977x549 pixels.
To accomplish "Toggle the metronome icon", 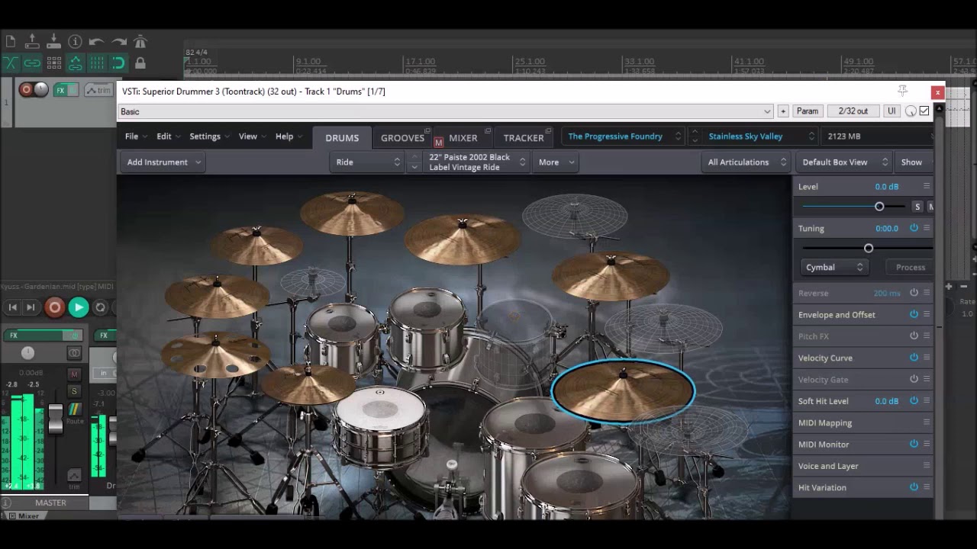I will (140, 41).
